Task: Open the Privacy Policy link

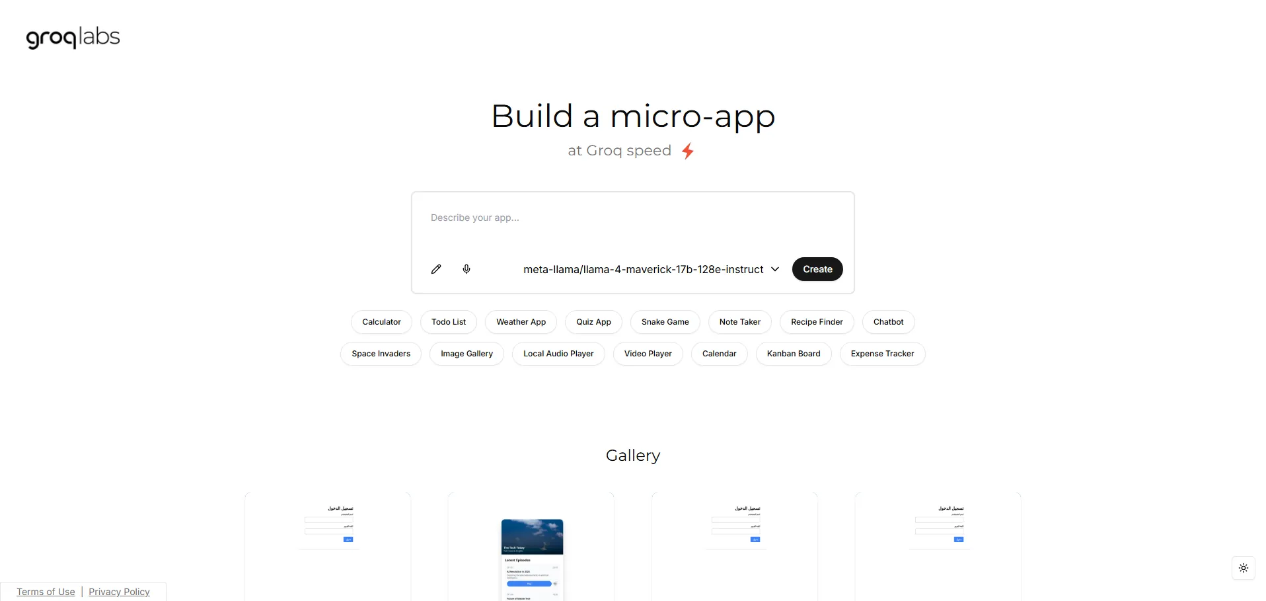Action: [x=119, y=592]
